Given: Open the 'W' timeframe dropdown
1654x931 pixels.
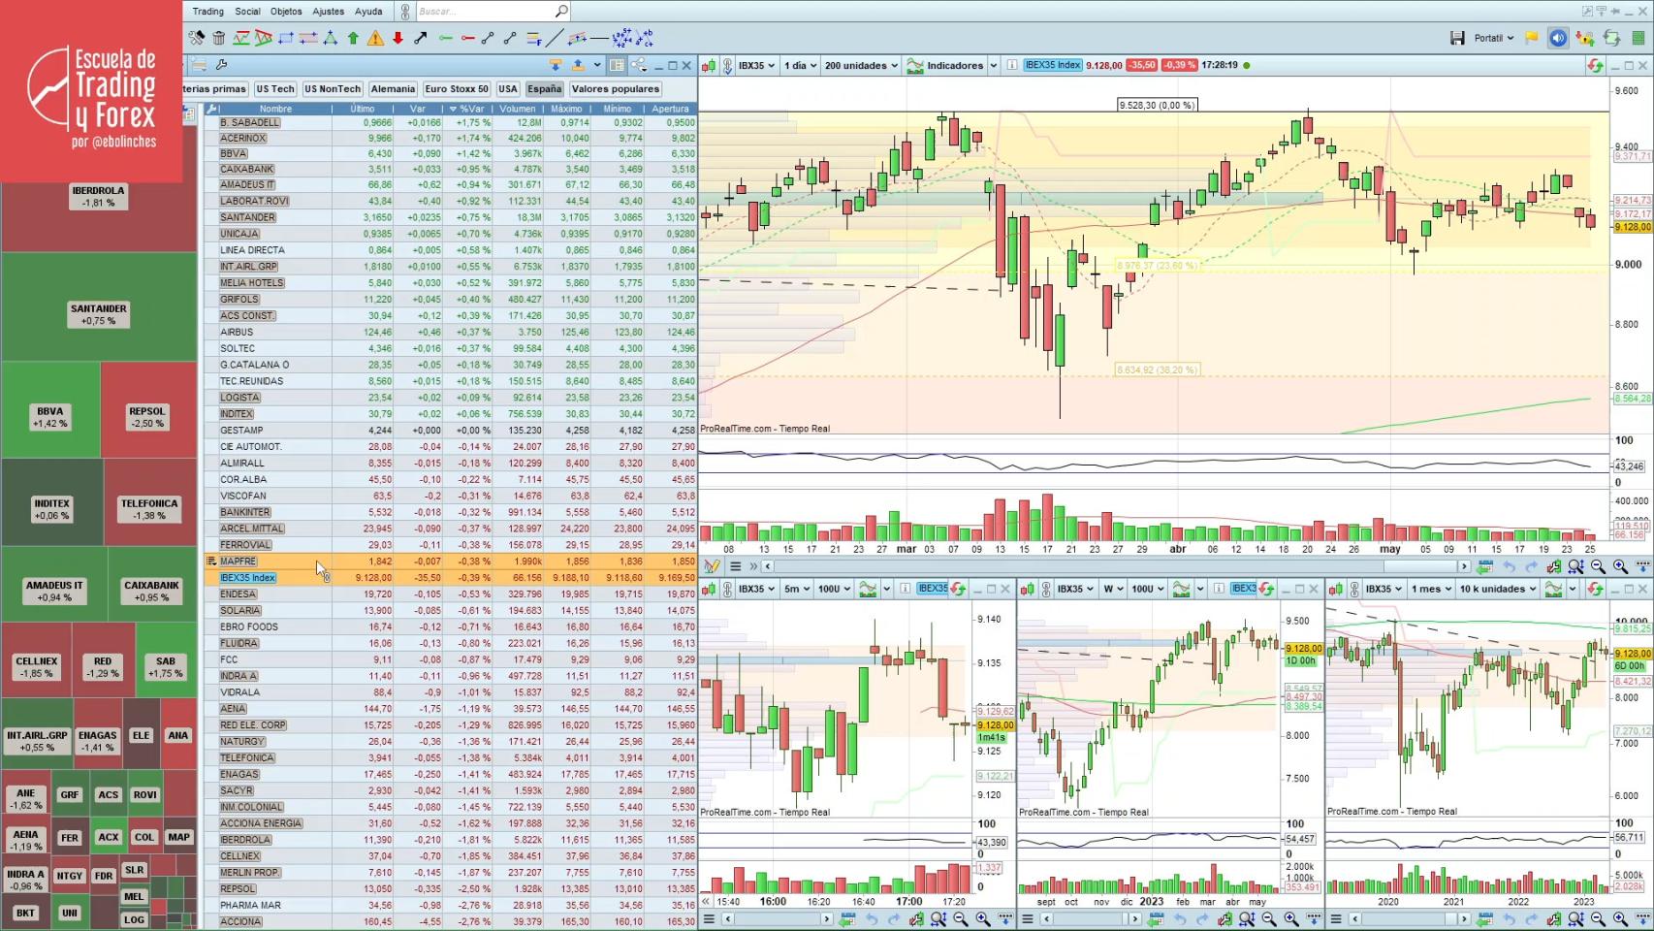Looking at the screenshot, I should tap(1113, 589).
